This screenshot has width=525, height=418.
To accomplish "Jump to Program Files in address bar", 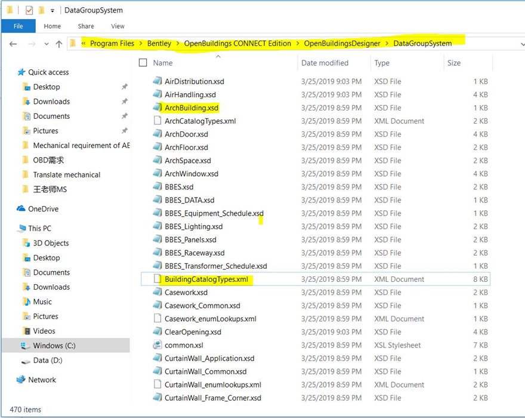I will [x=112, y=43].
